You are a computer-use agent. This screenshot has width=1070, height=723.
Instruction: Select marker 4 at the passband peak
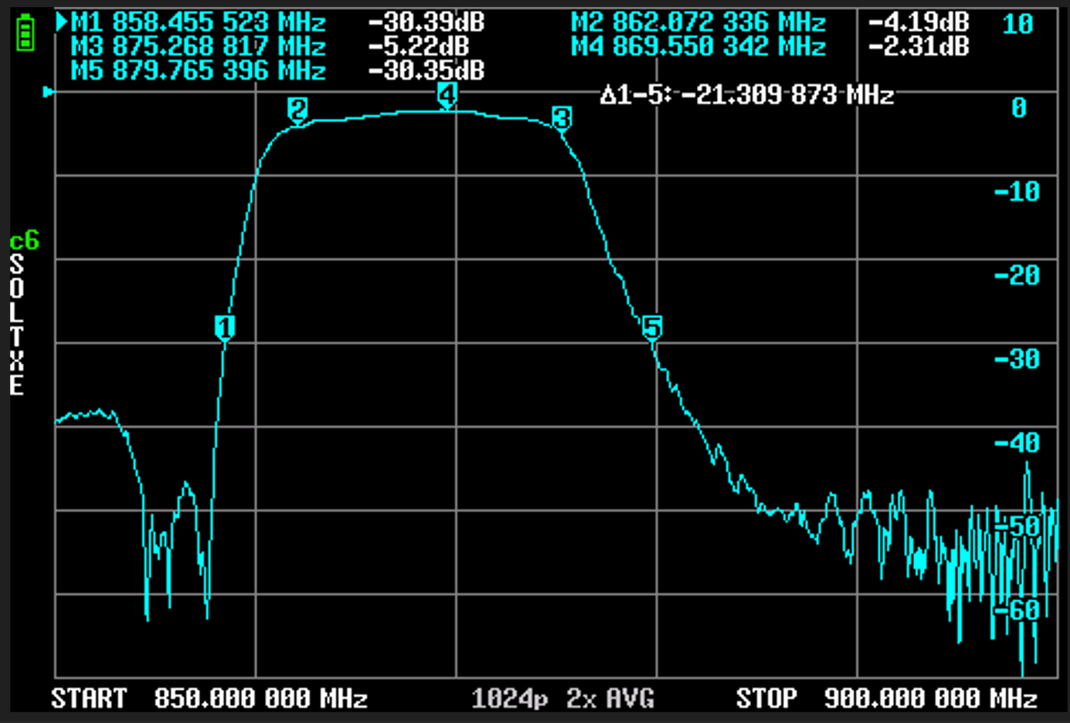447,94
